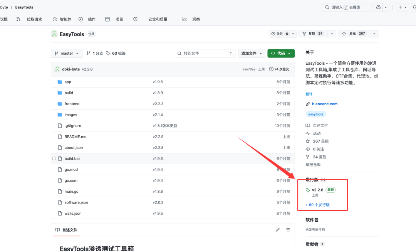Click the images folder icon

click(60, 115)
